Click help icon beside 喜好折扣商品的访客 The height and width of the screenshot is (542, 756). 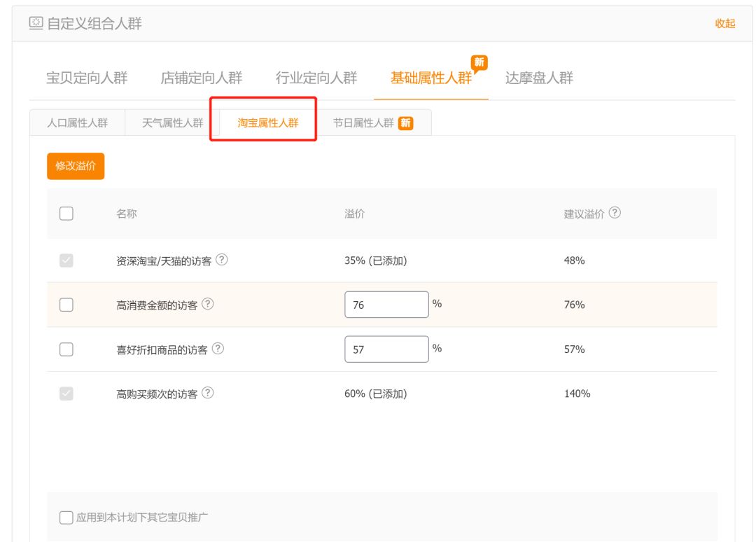pos(217,349)
